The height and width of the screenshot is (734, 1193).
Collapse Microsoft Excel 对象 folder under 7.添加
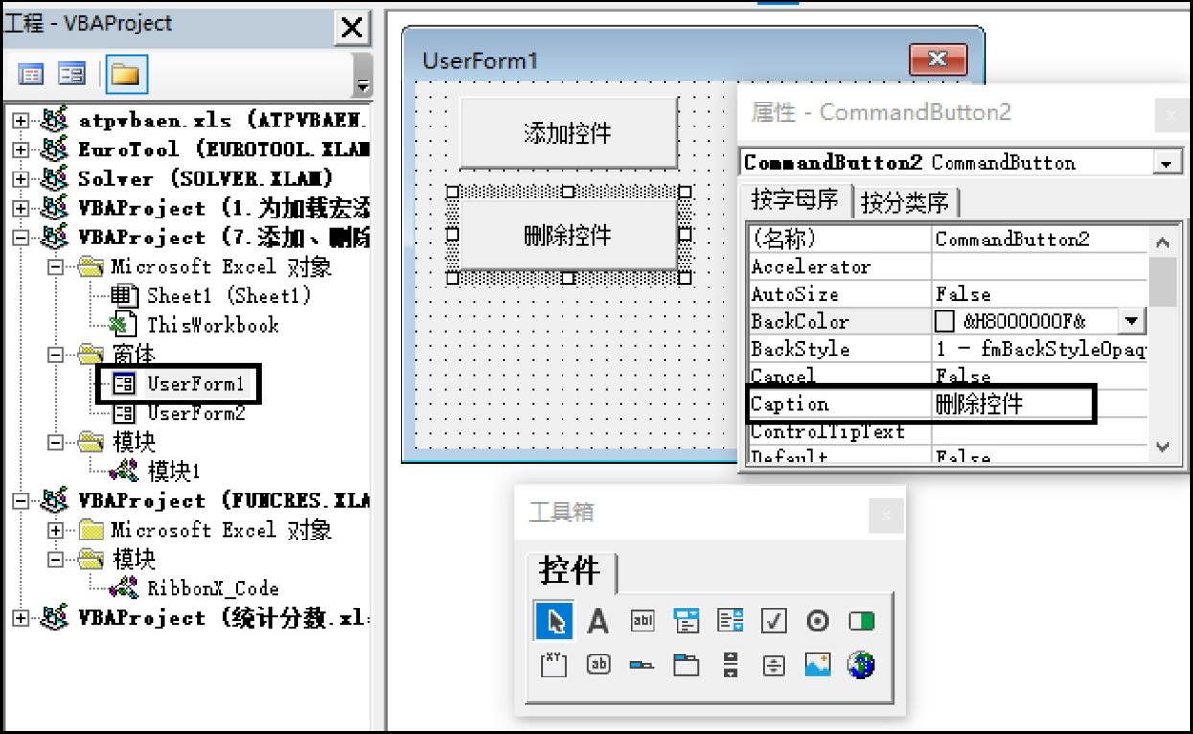pyautogui.click(x=56, y=267)
